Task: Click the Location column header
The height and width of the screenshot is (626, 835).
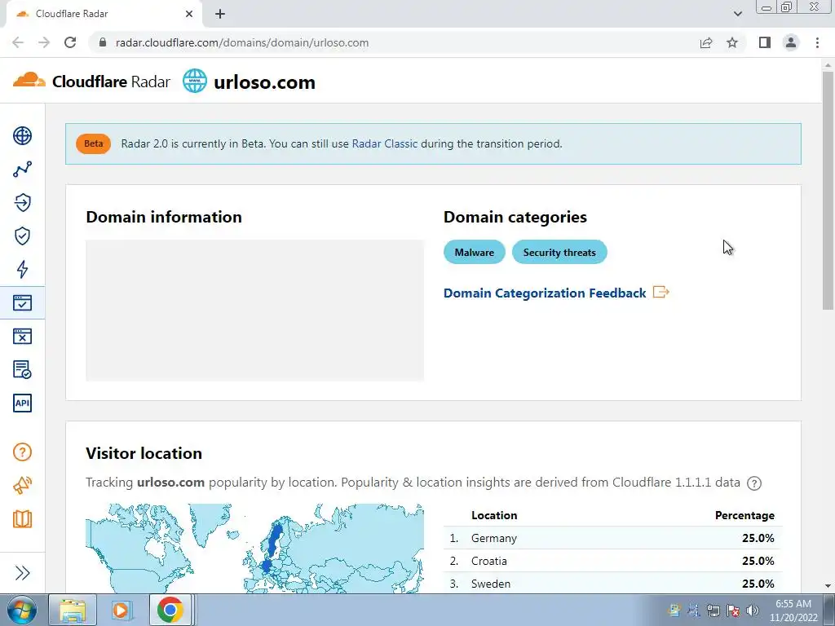Action: point(493,515)
